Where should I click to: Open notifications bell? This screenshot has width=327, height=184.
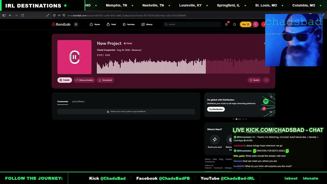[x=226, y=24]
